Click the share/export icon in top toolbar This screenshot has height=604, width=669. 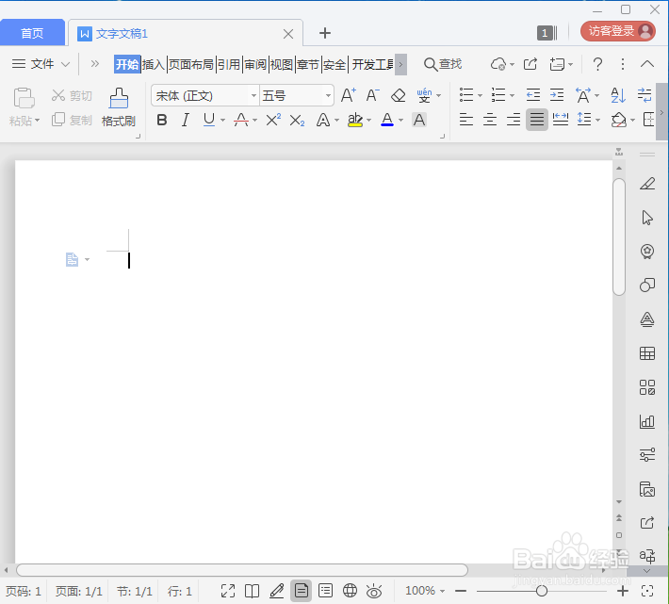530,64
